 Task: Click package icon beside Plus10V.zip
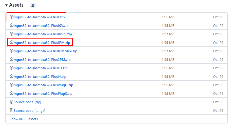click(11, 26)
